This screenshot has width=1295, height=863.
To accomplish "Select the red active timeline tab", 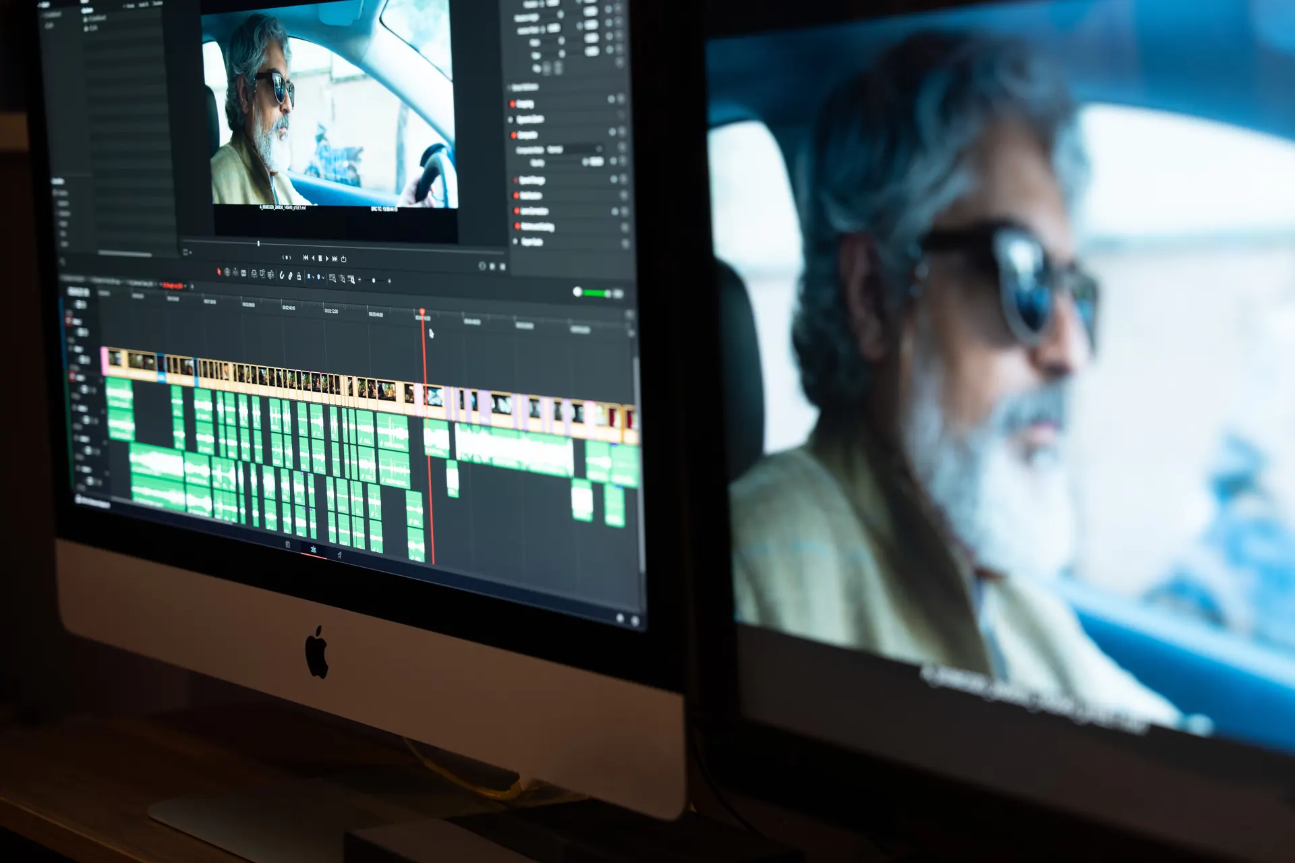I will point(172,285).
